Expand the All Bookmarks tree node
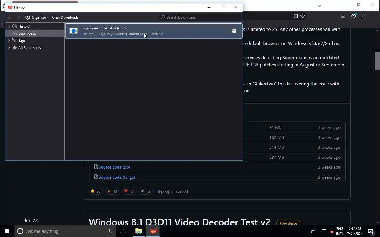This screenshot has height=237, width=380. tap(9, 48)
